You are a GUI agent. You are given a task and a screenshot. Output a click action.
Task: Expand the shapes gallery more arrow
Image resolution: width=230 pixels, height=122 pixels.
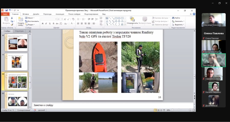pyautogui.click(x=125, y=24)
